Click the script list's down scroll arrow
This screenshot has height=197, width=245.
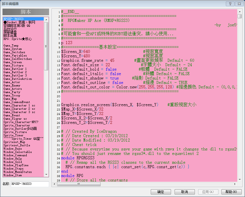(x=46, y=175)
